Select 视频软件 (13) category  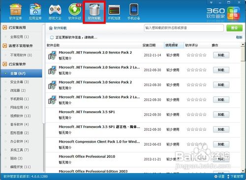(x=21, y=116)
